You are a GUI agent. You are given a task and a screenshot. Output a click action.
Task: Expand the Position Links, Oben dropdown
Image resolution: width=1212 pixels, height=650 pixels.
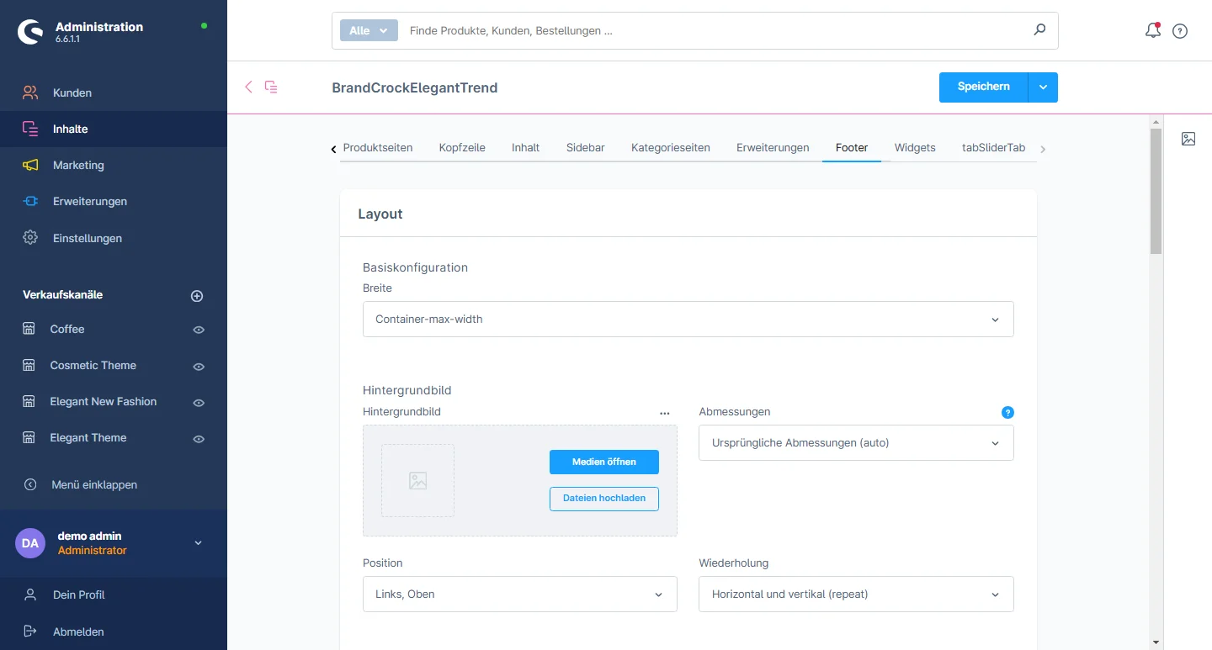[519, 594]
